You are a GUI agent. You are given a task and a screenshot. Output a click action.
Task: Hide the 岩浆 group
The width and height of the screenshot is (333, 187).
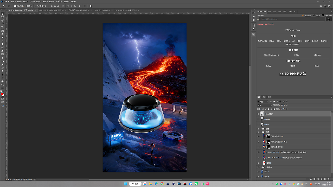(258, 132)
